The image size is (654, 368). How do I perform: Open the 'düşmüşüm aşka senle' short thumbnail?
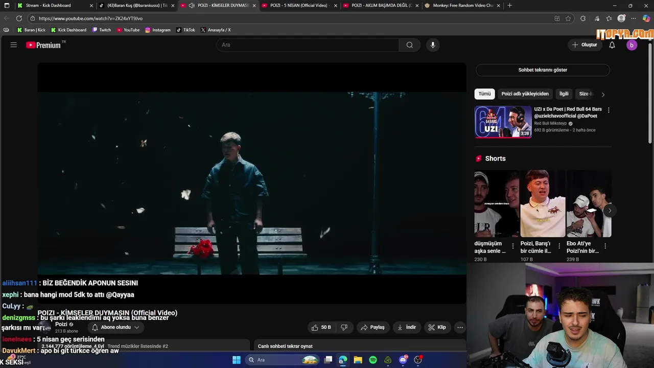point(497,203)
